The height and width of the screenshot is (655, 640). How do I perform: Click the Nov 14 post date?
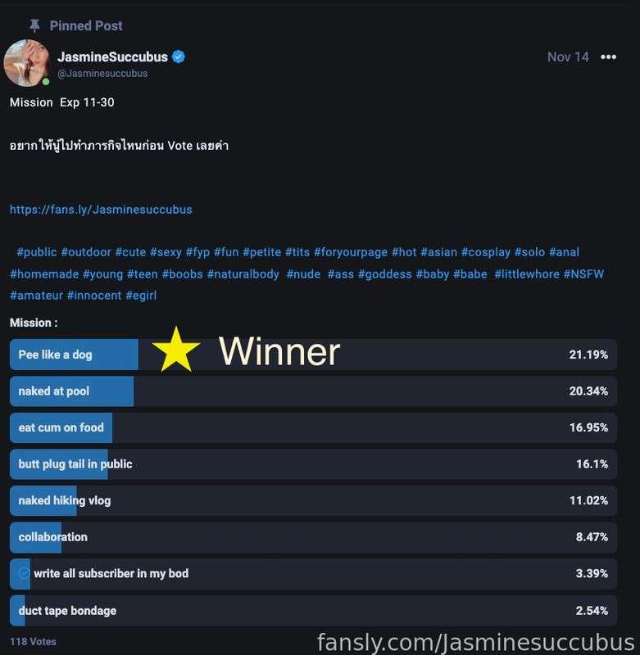pos(568,56)
